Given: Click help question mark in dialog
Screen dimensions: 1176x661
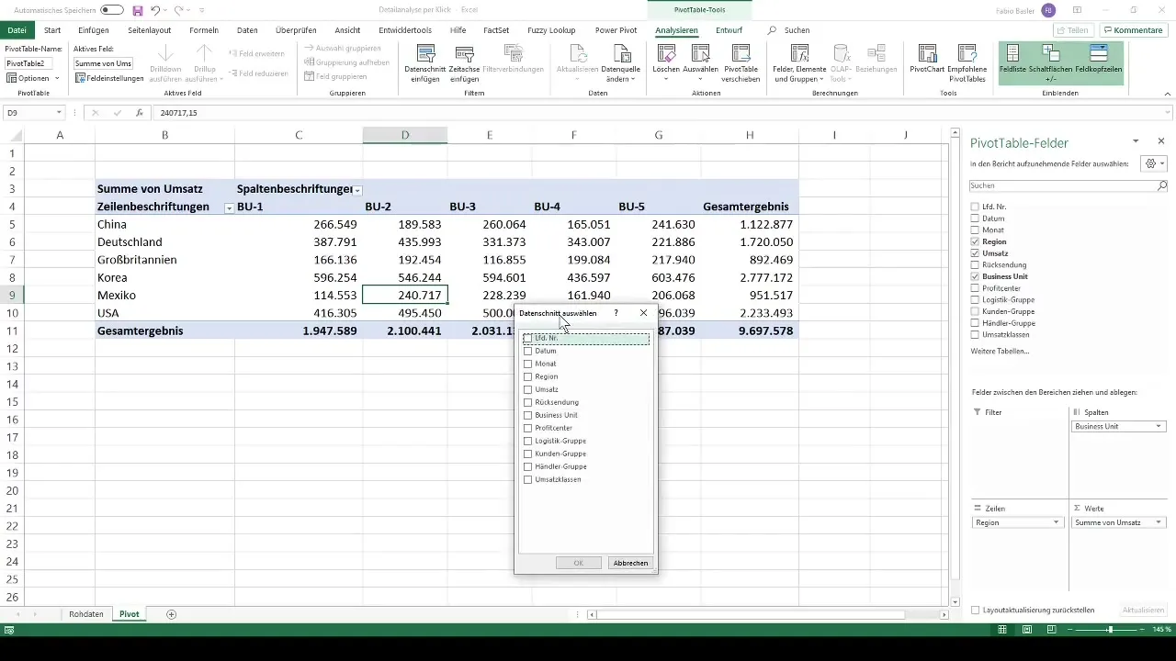Looking at the screenshot, I should click(616, 313).
